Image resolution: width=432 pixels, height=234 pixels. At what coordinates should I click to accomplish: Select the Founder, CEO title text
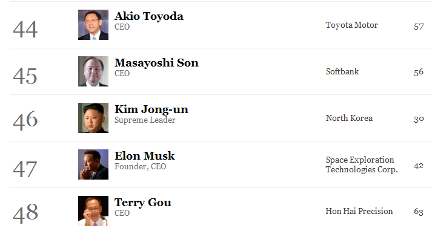click(x=140, y=167)
